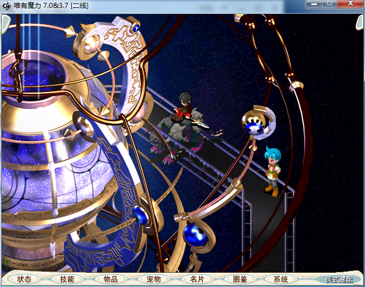This screenshot has height=287, width=365.
Task: Open the 名片 name card panel
Action: click(x=196, y=279)
